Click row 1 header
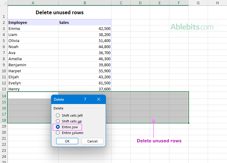227x163 pixels. [x=4, y=12]
